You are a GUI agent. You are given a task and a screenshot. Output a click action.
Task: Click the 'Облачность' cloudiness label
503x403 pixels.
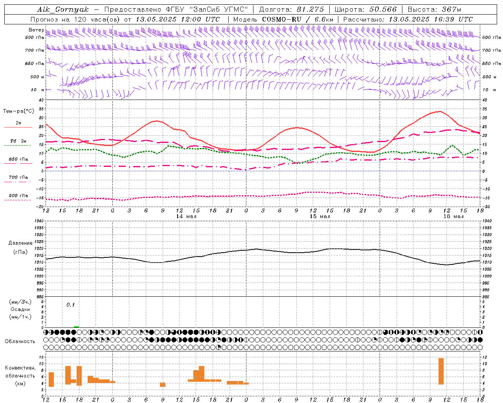(x=20, y=342)
